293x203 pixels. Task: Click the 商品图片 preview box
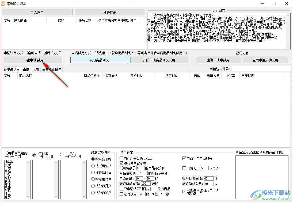[x=262, y=177]
